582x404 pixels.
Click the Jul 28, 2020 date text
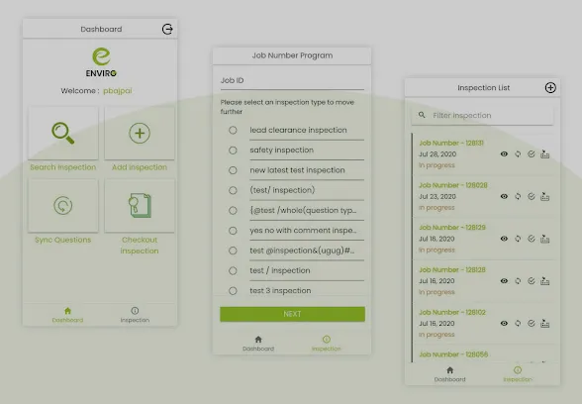coord(437,154)
